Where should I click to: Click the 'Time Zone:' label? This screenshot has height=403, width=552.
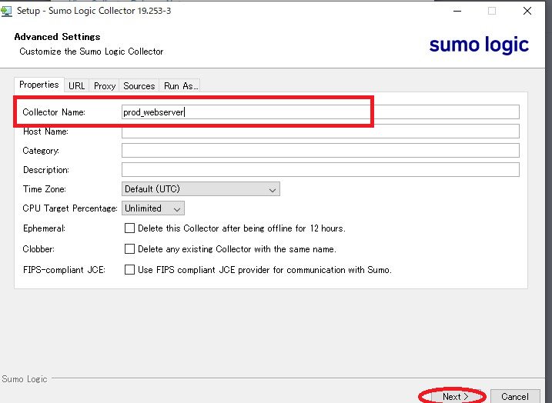(x=45, y=189)
